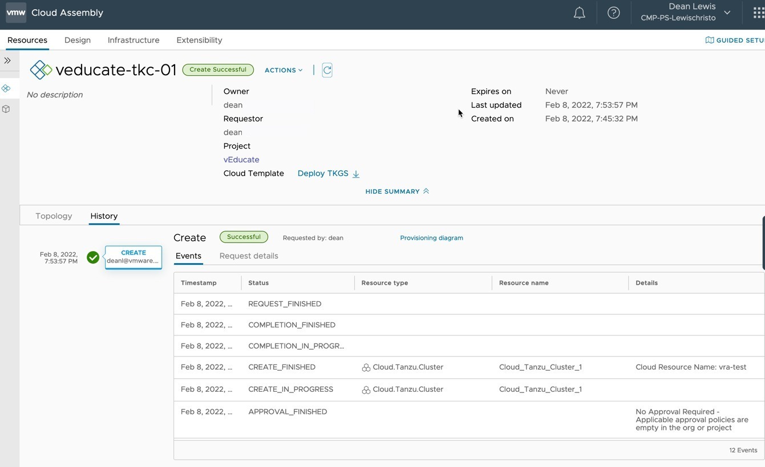765x467 pixels.
Task: Open the help question mark icon
Action: coord(613,13)
